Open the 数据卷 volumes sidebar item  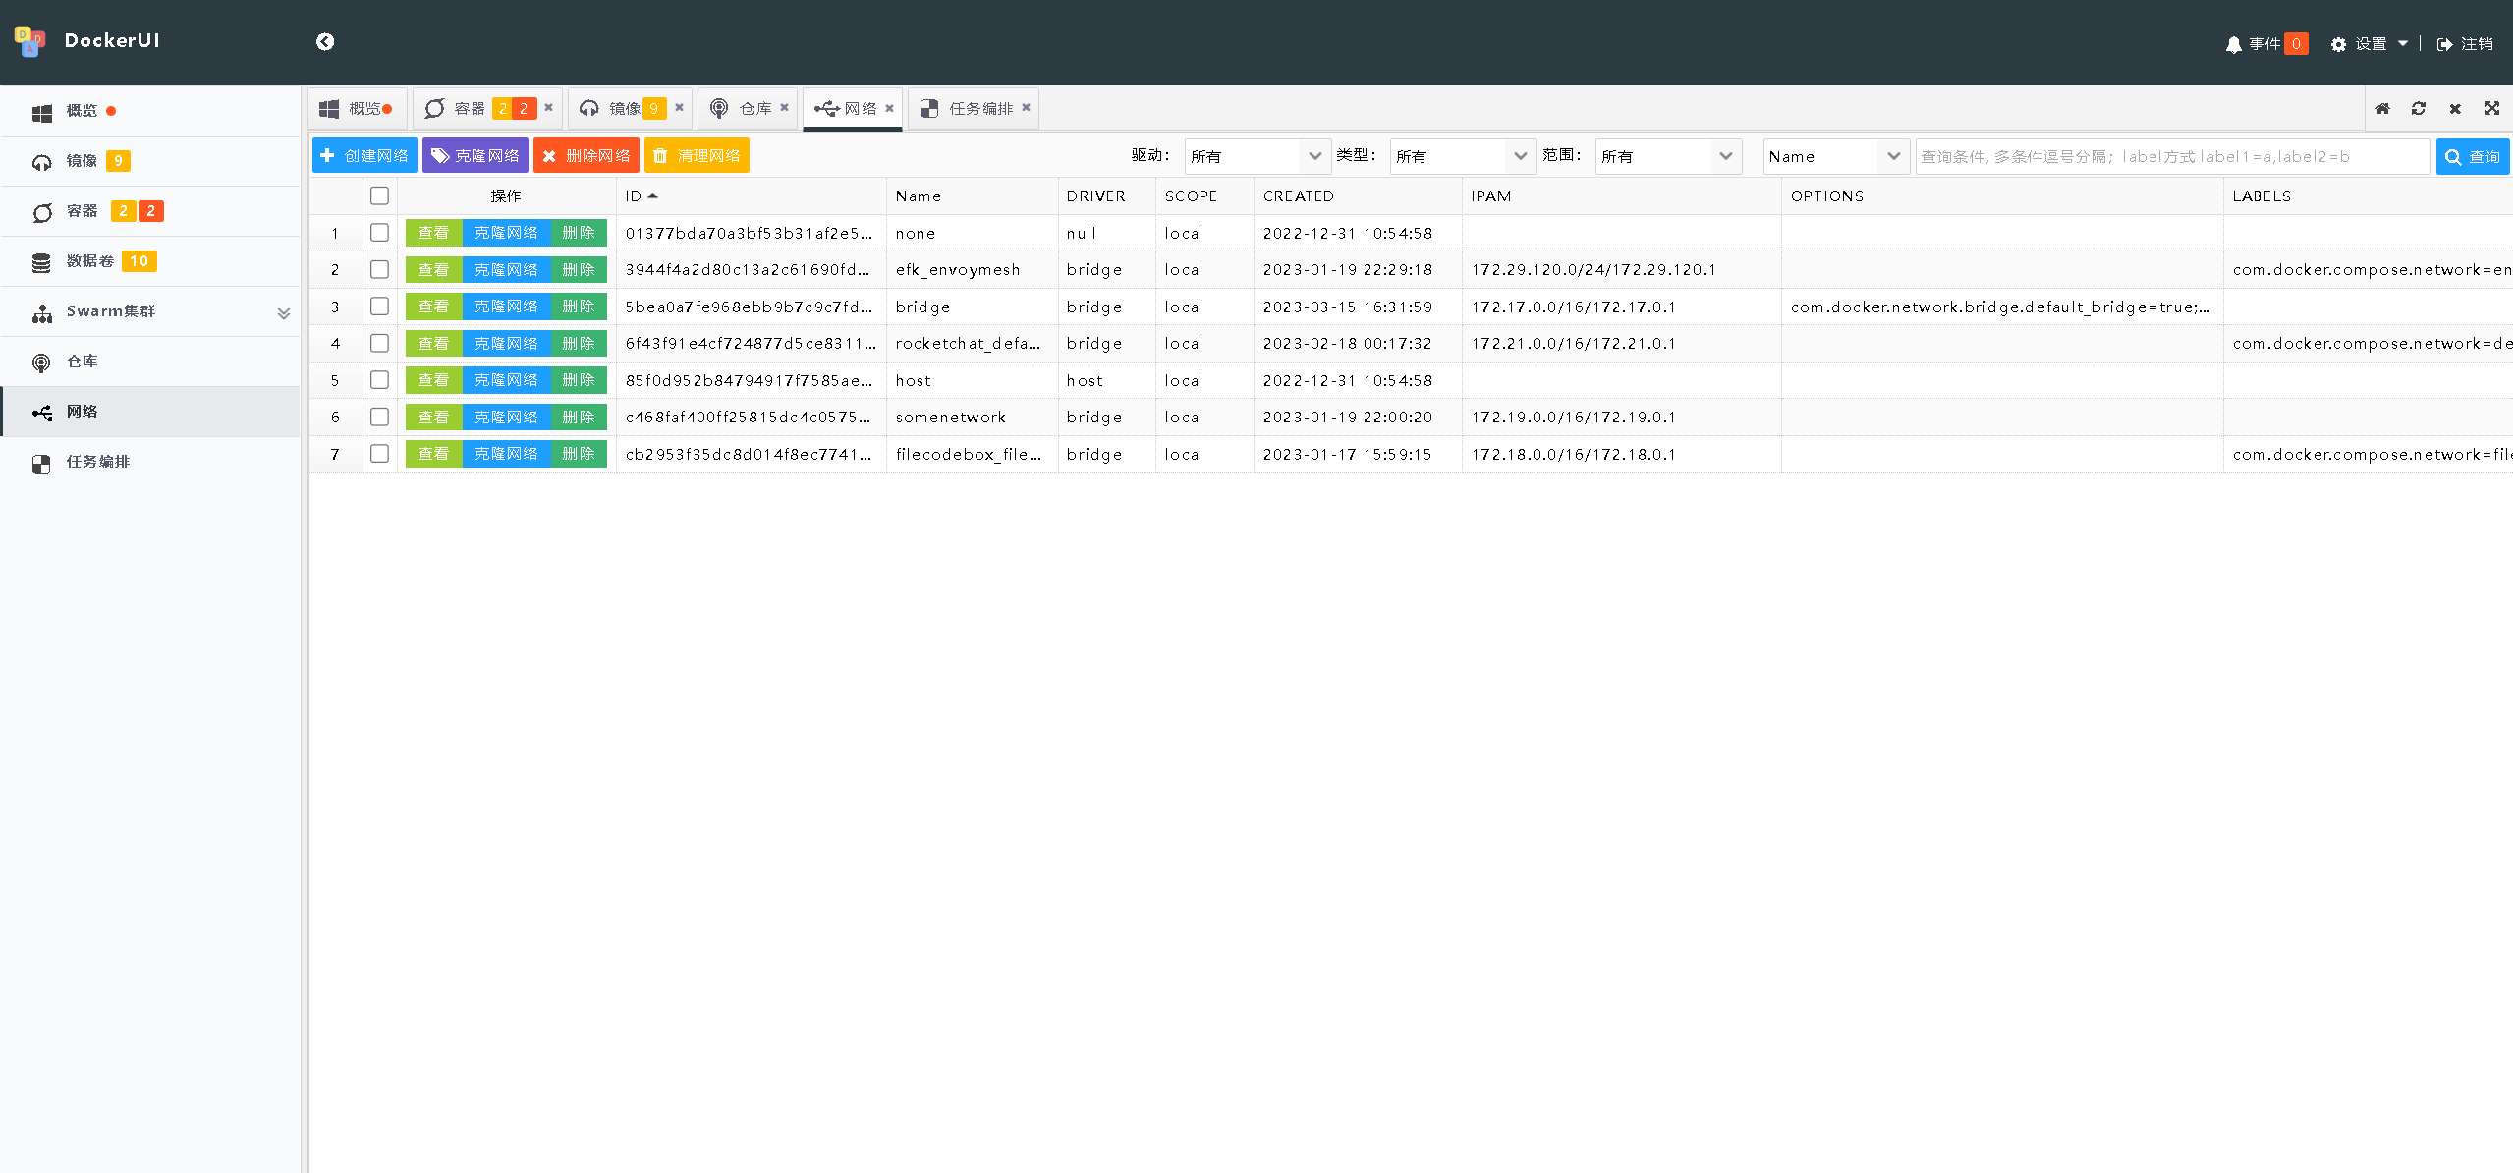click(90, 261)
